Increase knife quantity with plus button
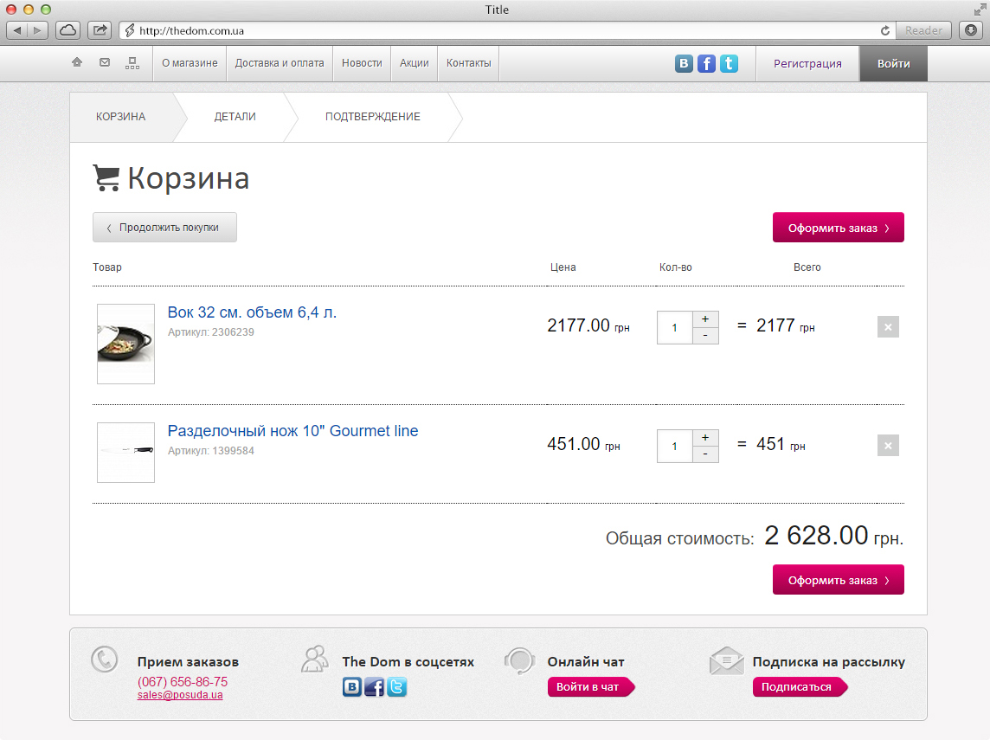Image resolution: width=990 pixels, height=740 pixels. [x=705, y=437]
